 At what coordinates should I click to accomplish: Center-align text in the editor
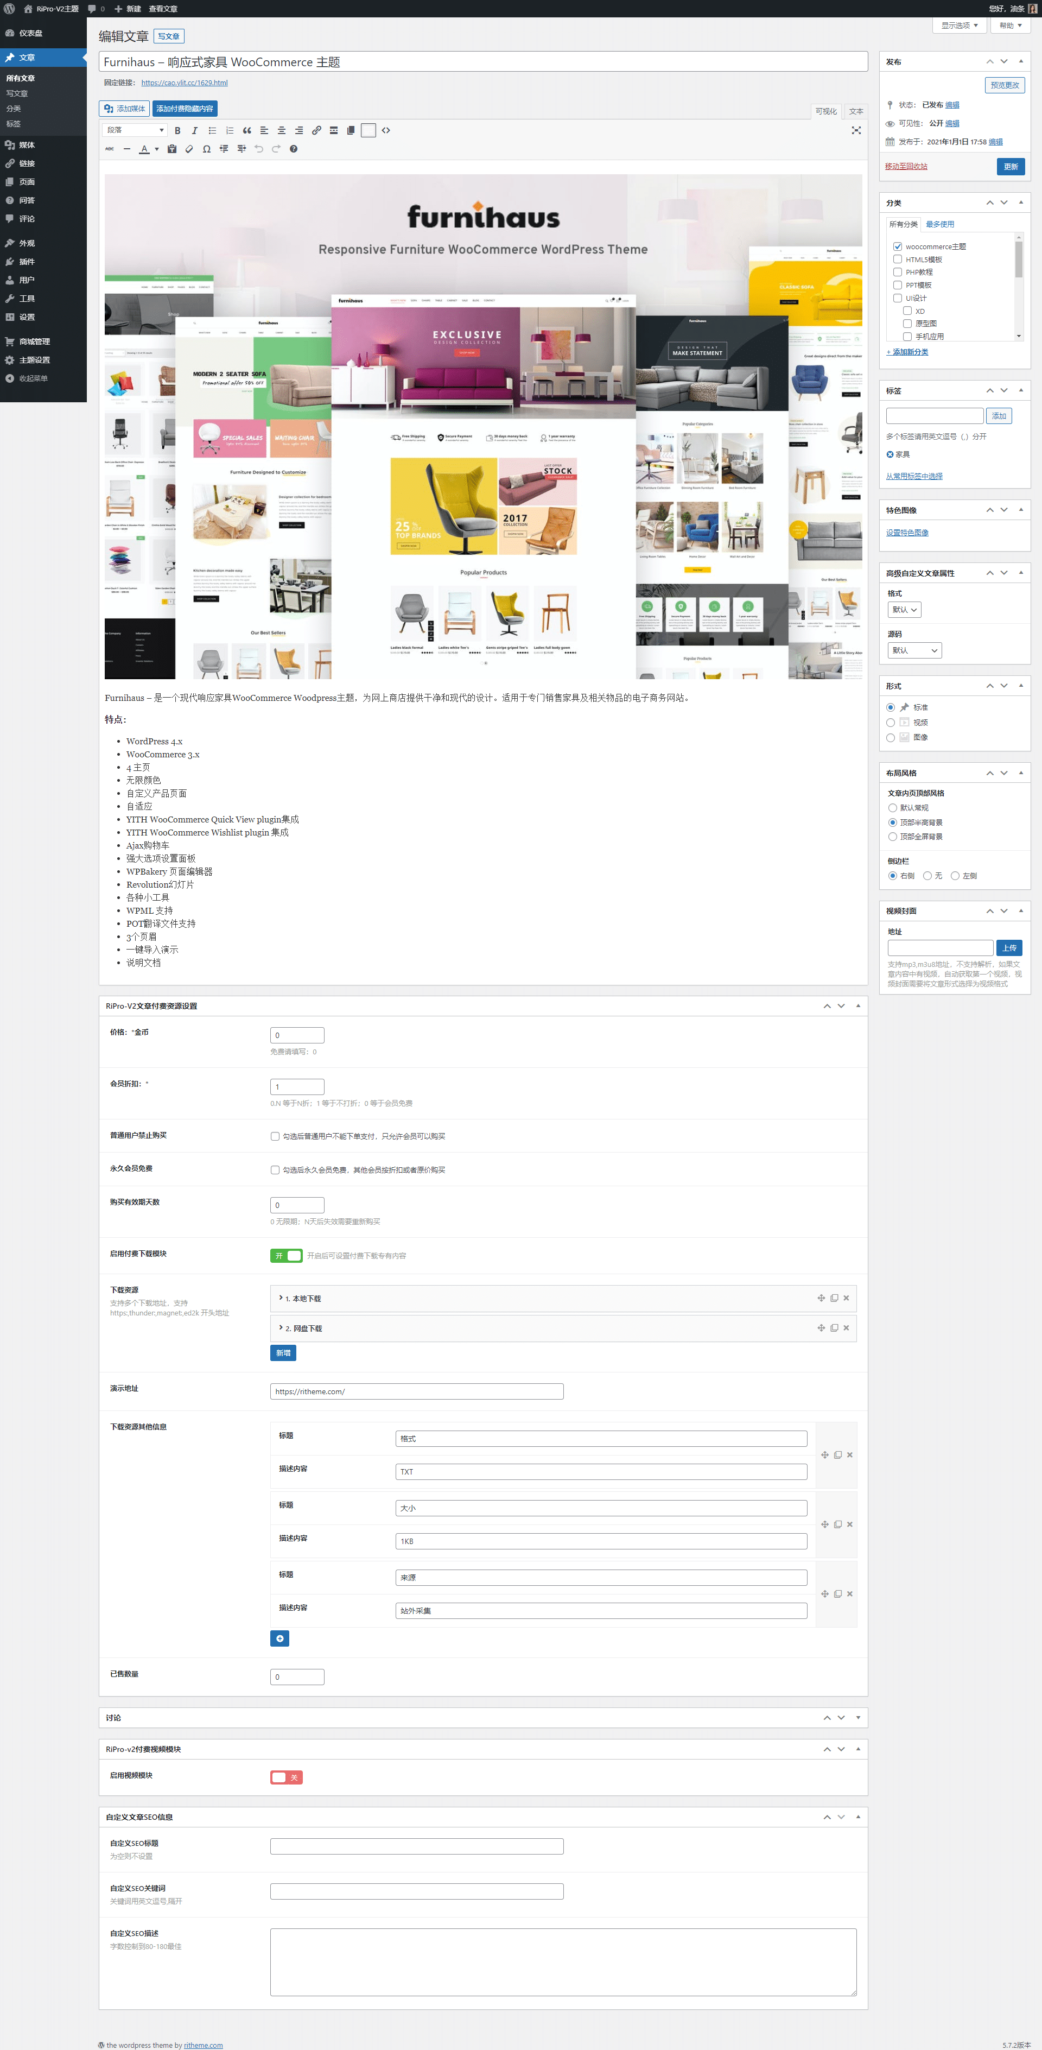click(282, 130)
